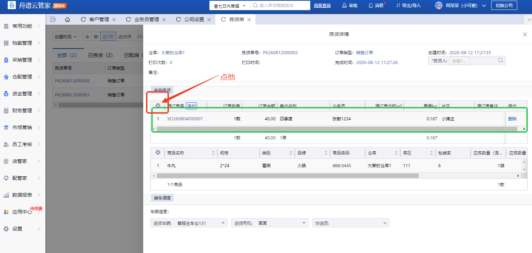Click the reload icon on 公司设置 tab
The width and height of the screenshot is (532, 253).
[178, 19]
